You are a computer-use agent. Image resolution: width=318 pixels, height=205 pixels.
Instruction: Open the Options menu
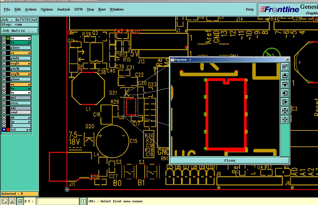click(x=47, y=9)
